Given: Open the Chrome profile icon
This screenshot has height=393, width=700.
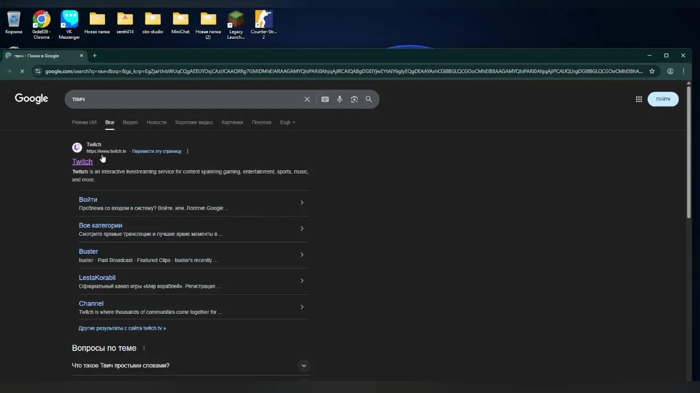Looking at the screenshot, I should coord(670,71).
